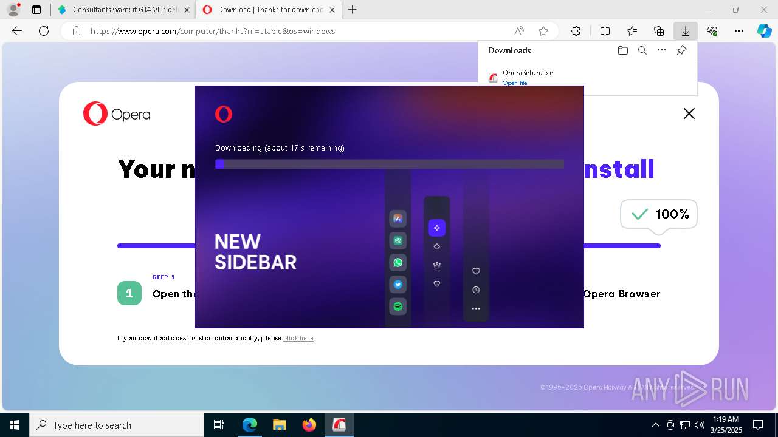The height and width of the screenshot is (437, 778).
Task: Open more options in Downloads panel
Action: (x=662, y=50)
